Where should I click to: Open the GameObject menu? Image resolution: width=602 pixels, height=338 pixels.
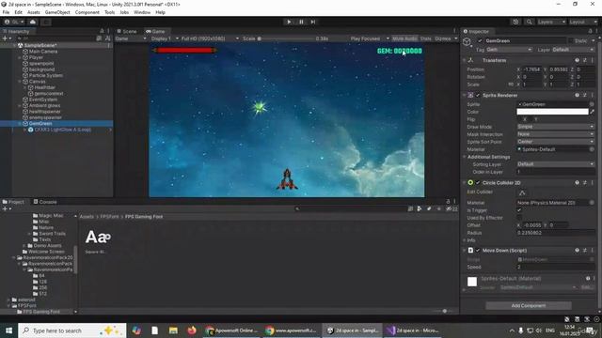(x=57, y=12)
